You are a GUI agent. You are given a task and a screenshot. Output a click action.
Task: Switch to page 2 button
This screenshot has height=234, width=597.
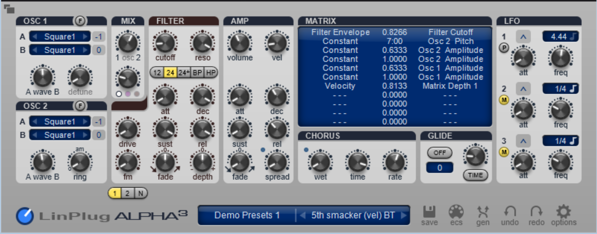(x=127, y=193)
